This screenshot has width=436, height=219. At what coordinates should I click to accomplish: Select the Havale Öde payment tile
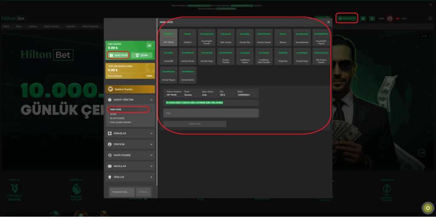(x=245, y=37)
